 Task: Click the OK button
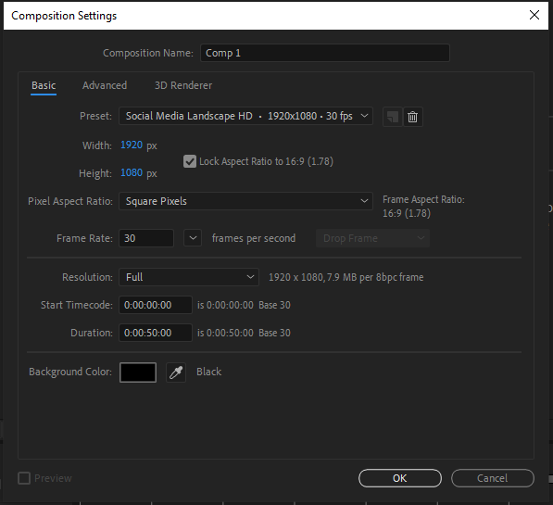(x=400, y=478)
